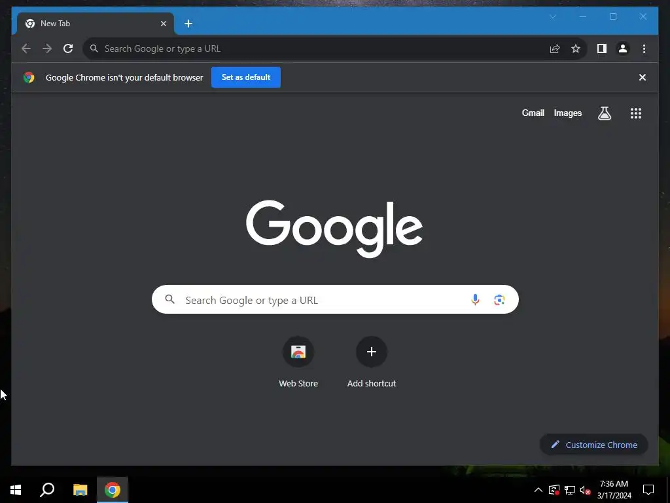Viewport: 670px width, 503px height.
Task: Reload the current page
Action: (x=68, y=48)
